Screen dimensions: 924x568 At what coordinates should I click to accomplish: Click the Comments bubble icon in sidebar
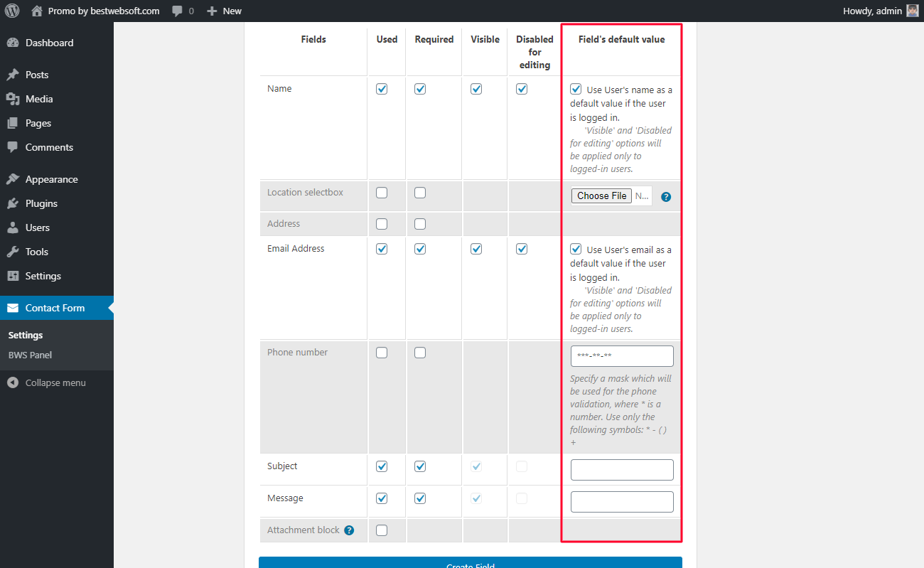13,147
